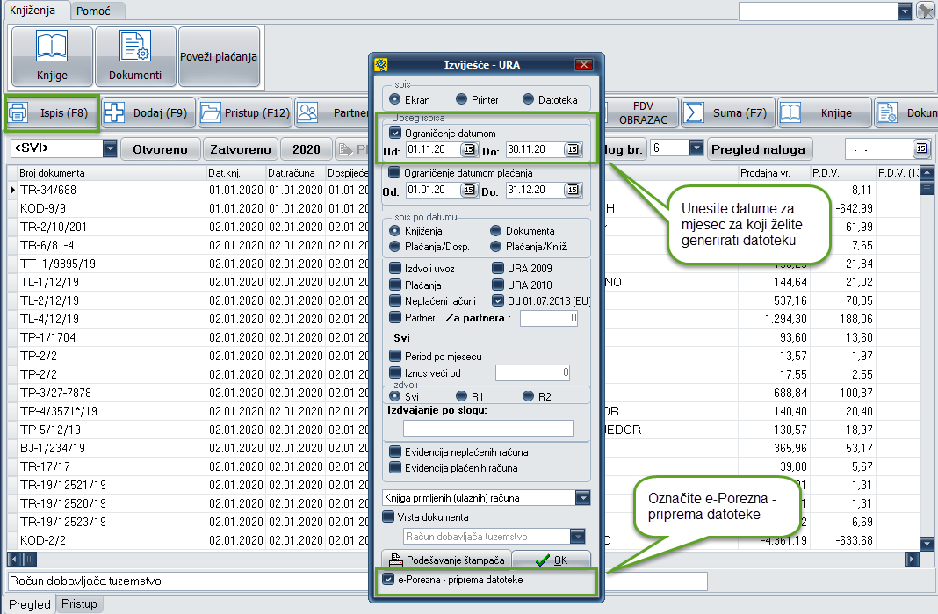
Task: Open the Pristup (F12) folder icon
Action: click(x=211, y=113)
